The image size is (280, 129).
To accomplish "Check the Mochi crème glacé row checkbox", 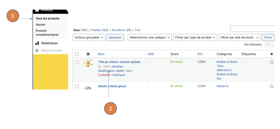I will 77,86.
